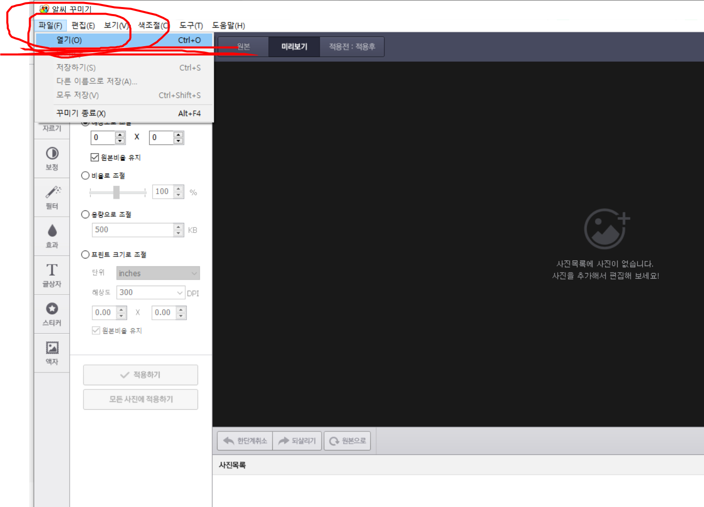The width and height of the screenshot is (704, 507).
Task: Open the 색조절 menu
Action: (153, 26)
